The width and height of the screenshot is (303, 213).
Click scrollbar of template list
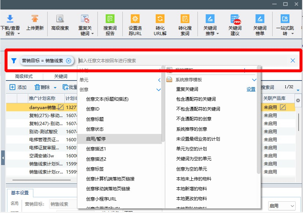point(259,120)
